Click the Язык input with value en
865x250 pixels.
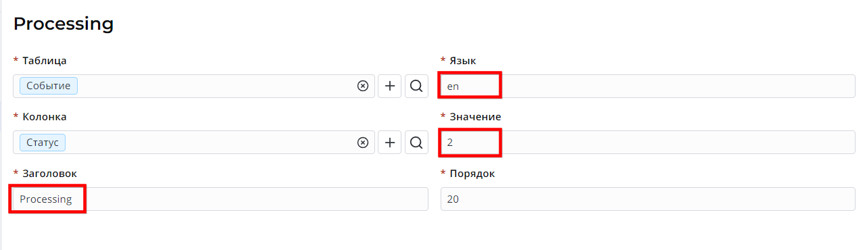(x=647, y=86)
